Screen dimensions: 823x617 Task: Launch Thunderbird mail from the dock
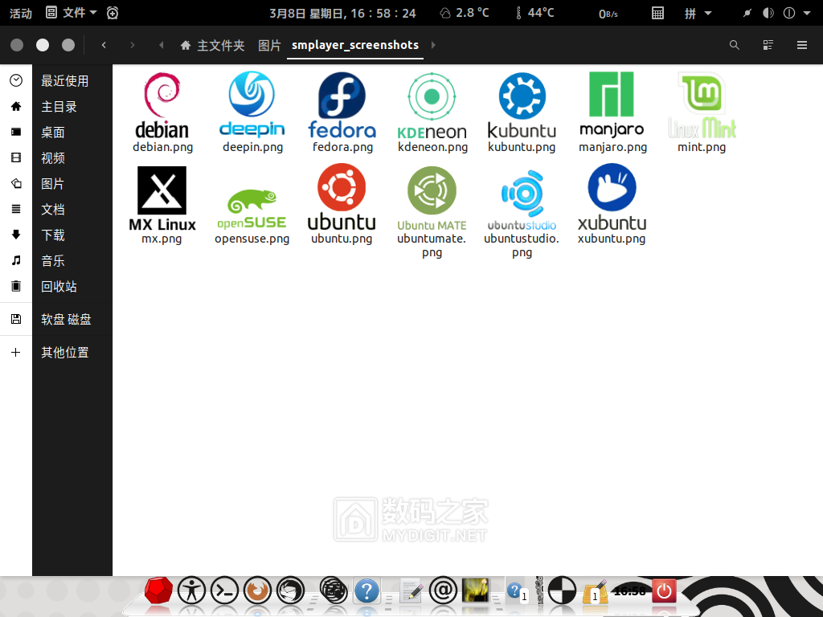point(290,590)
